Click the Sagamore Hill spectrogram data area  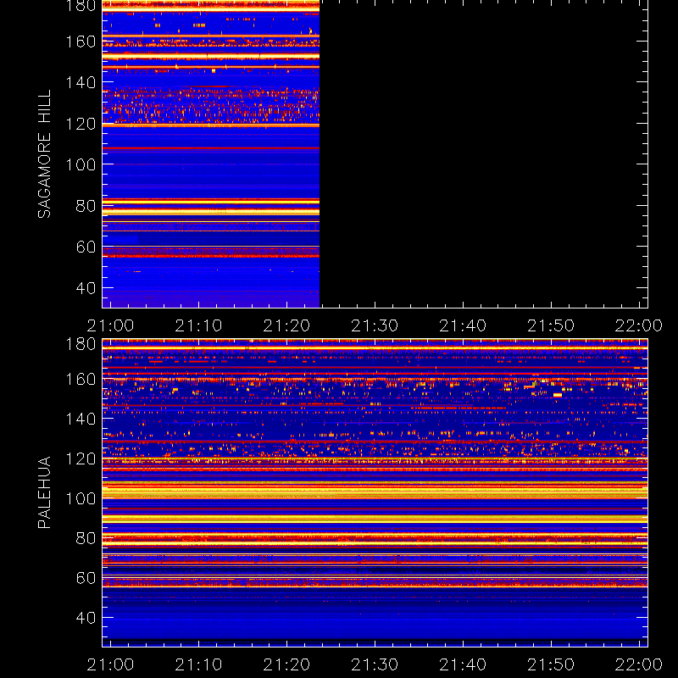point(211,153)
